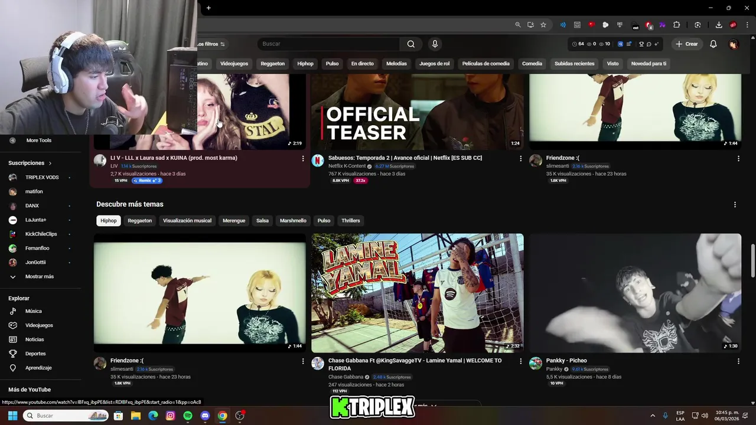Select the Salsa topic chip

click(262, 221)
